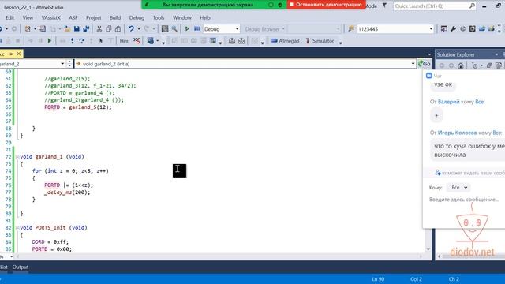Viewport: 505px width, 284px height.
Task: Click the Save All icon
Action: pos(86,29)
